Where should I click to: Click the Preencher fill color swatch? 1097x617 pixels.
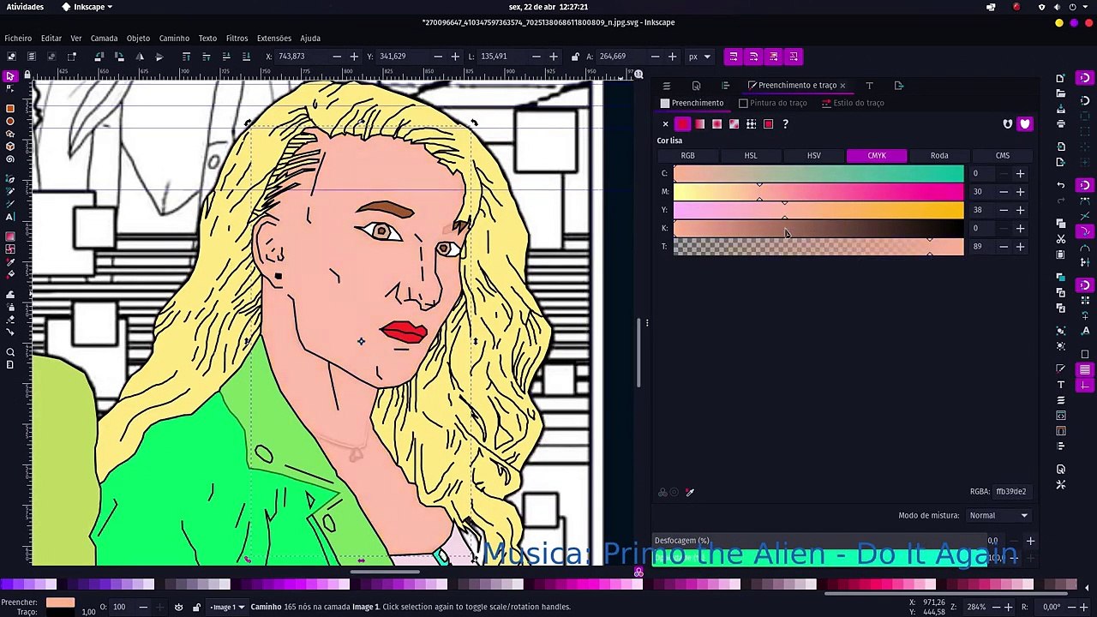(x=60, y=602)
